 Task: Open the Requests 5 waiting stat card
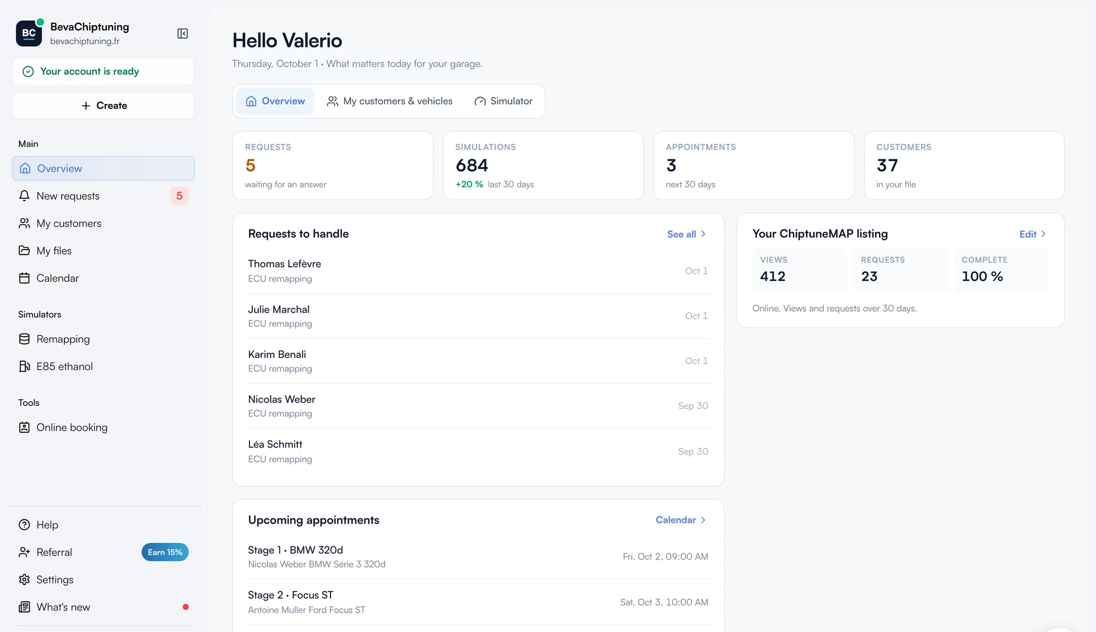click(x=333, y=166)
